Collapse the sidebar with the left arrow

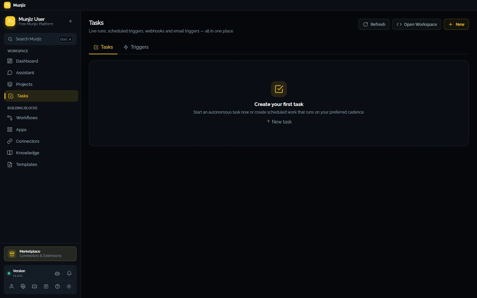tap(71, 21)
